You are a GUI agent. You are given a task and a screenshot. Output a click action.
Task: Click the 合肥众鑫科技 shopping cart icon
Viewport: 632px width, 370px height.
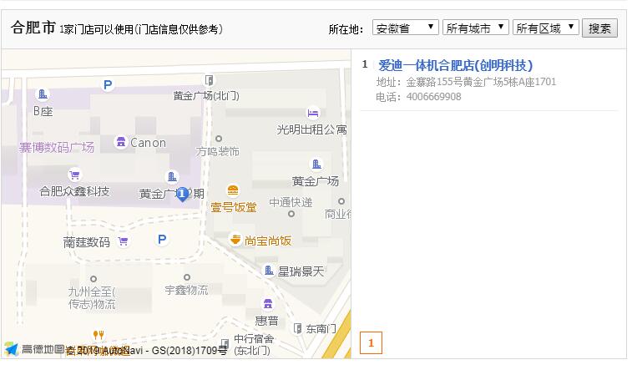pyautogui.click(x=74, y=175)
